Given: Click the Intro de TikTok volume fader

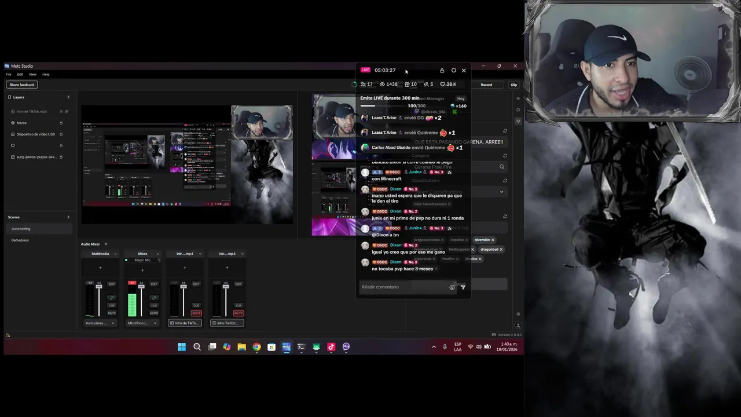Looking at the screenshot, I should pos(184,287).
